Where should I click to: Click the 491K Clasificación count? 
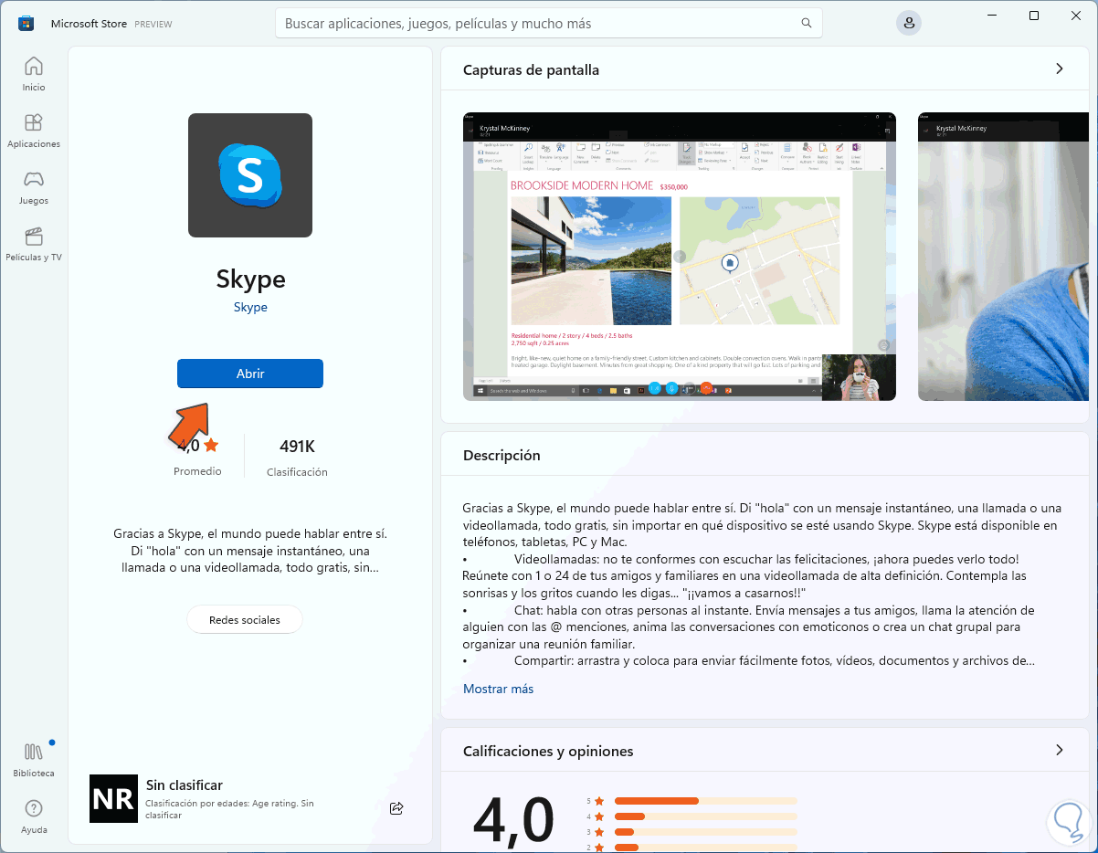tap(297, 458)
